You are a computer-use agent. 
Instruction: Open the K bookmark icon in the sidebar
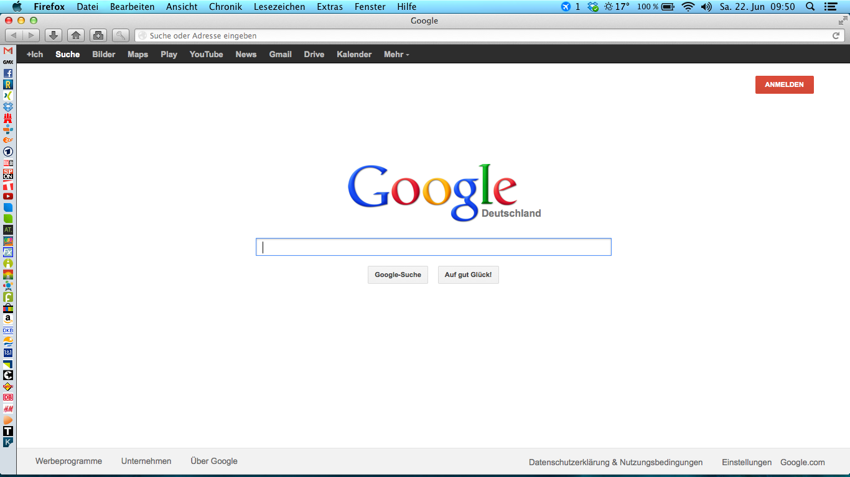coord(8,442)
